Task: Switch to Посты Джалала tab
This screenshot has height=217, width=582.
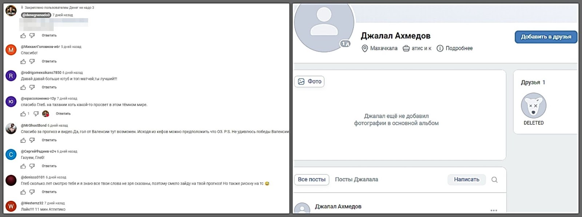Action: click(356, 179)
